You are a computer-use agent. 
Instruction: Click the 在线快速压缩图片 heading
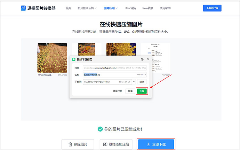pyautogui.click(x=121, y=24)
